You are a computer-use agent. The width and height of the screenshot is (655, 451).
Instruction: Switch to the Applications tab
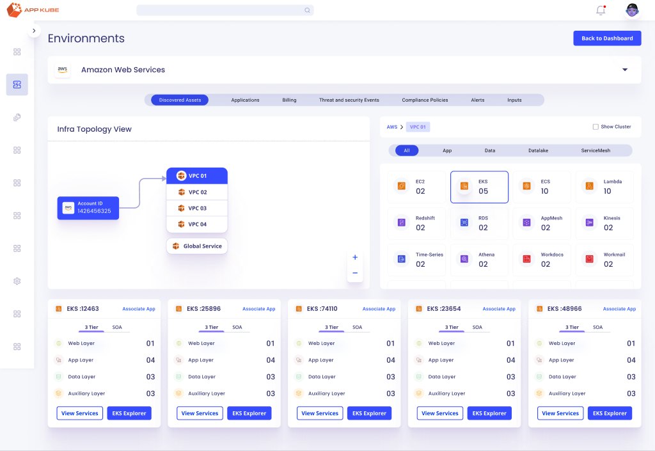(x=245, y=100)
